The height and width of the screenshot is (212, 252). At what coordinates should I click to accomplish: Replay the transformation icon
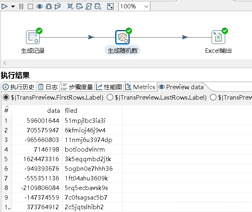click(x=58, y=6)
